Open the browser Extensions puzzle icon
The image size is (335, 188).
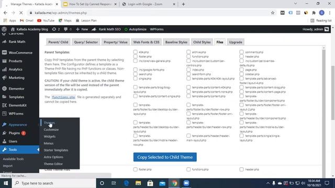pos(314,13)
